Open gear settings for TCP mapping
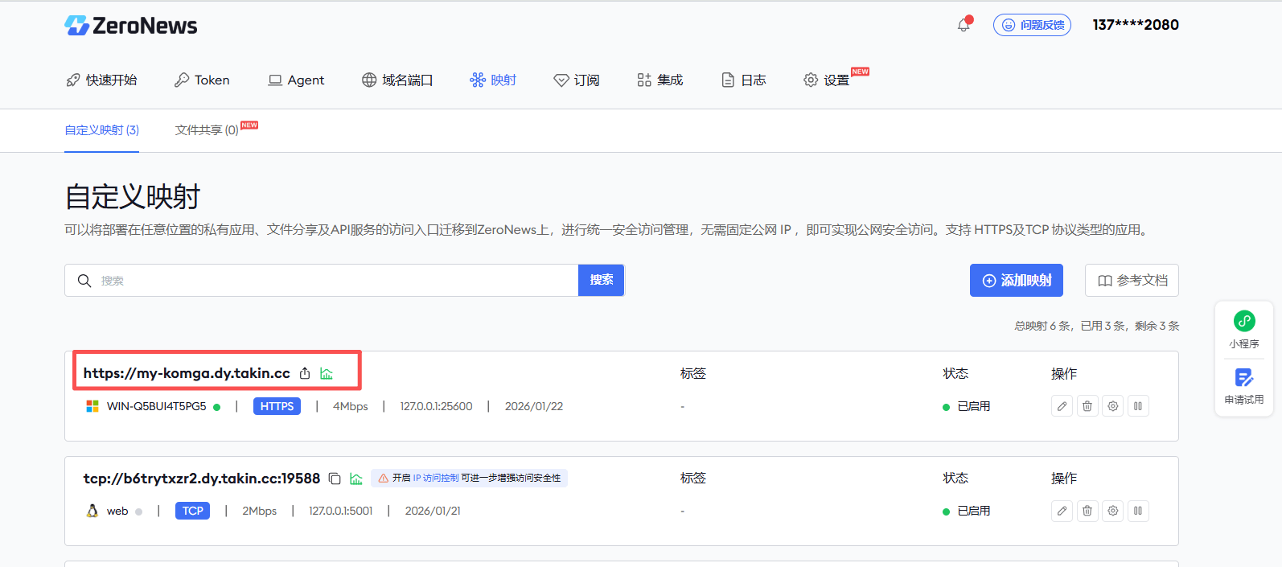 [x=1113, y=511]
